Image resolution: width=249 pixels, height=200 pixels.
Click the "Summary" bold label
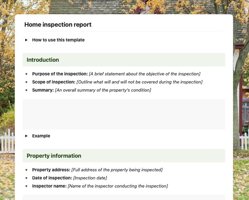tap(43, 90)
